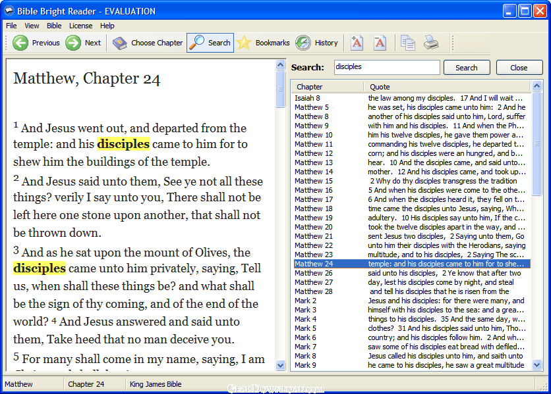Open the Bible menu
Screen dimensions: 551x394
(54, 26)
